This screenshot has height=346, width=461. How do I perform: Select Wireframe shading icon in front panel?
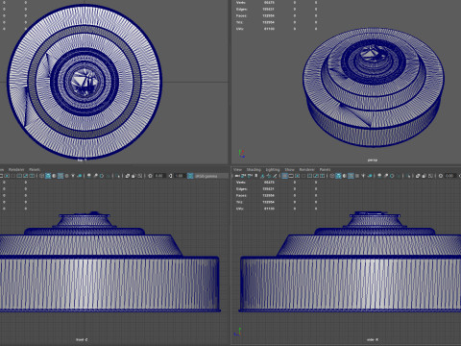tap(42, 176)
